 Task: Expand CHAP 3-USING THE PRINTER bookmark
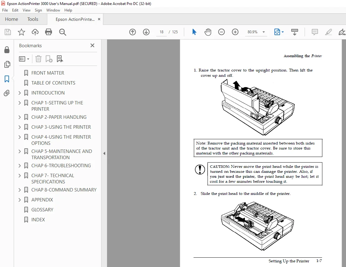point(19,127)
